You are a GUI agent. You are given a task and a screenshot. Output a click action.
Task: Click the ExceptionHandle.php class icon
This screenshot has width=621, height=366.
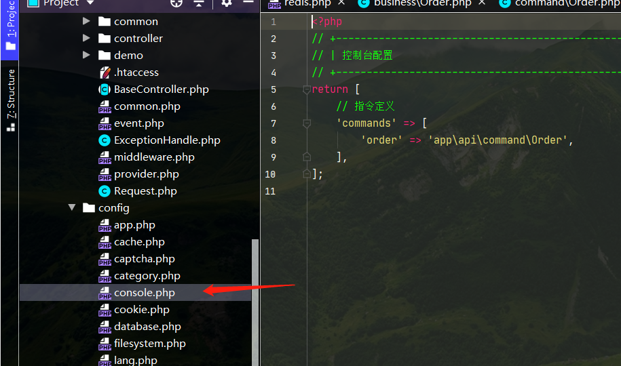click(x=104, y=140)
